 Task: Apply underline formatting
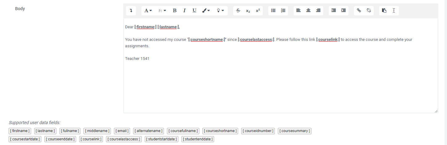pyautogui.click(x=194, y=11)
